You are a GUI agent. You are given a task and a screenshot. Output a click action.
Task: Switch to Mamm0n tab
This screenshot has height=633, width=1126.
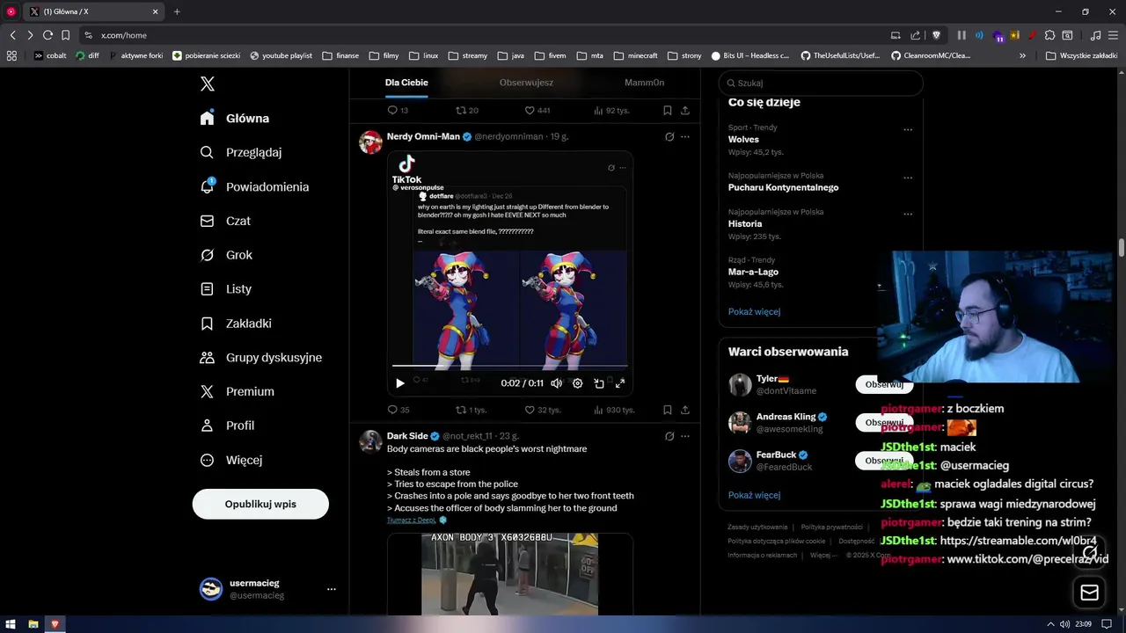coord(644,83)
